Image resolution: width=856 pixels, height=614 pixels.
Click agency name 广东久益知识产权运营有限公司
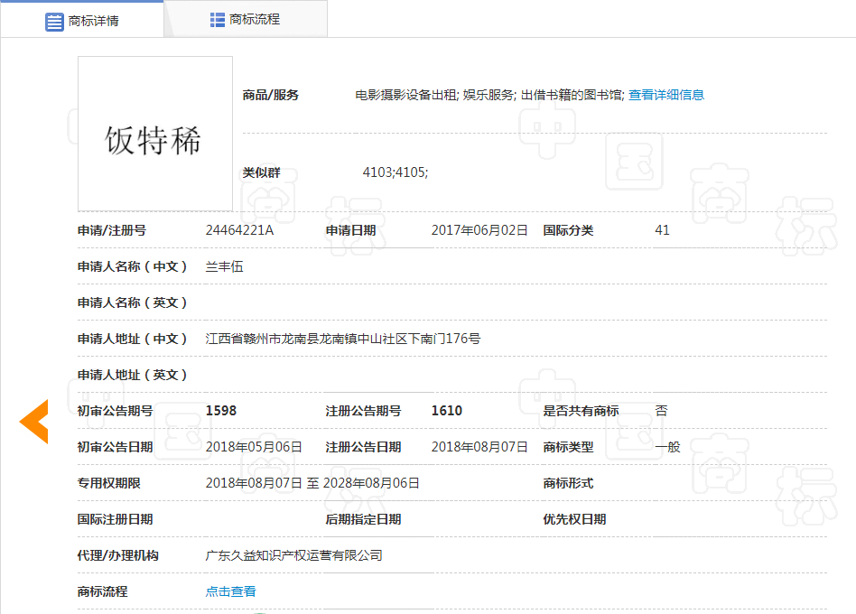(293, 555)
